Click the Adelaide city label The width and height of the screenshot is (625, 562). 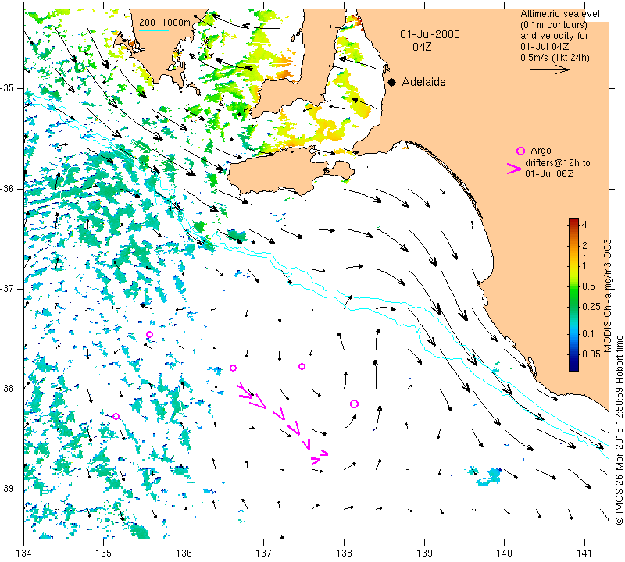(423, 82)
